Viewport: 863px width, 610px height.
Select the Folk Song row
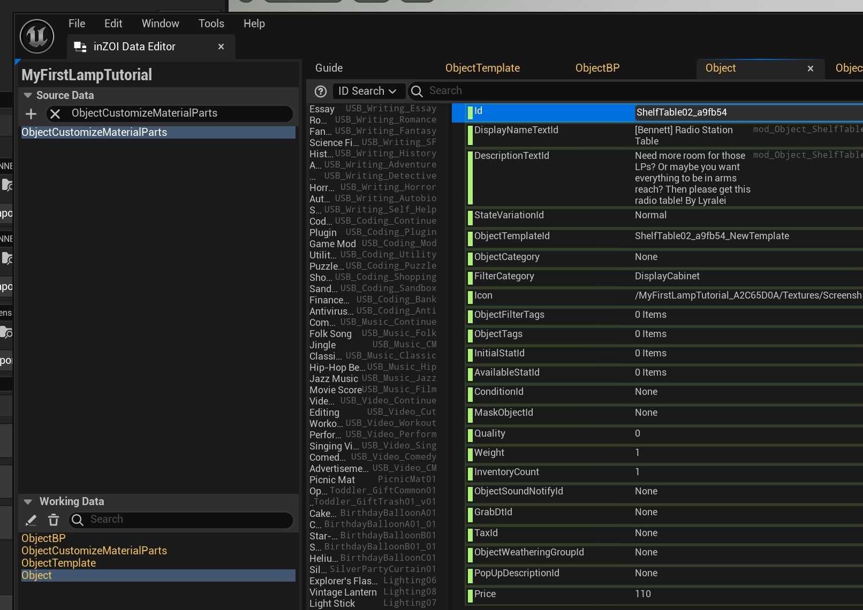[373, 333]
